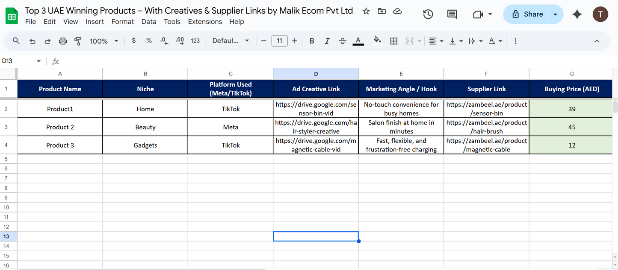Open the Google Sheets home icon

[12, 16]
